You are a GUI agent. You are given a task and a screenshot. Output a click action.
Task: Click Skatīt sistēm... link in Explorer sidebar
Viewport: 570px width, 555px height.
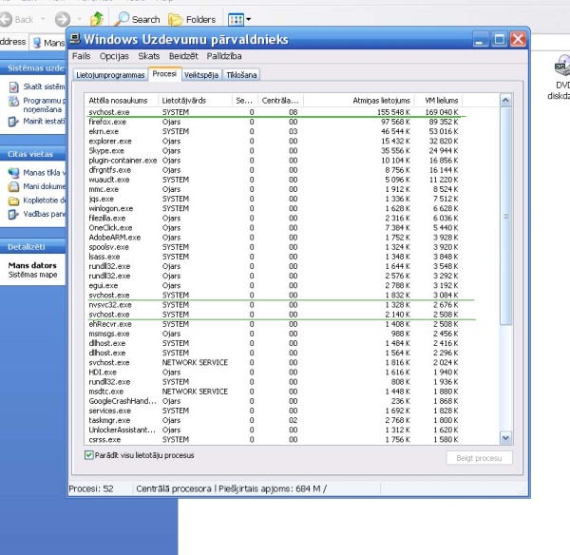pyautogui.click(x=44, y=86)
